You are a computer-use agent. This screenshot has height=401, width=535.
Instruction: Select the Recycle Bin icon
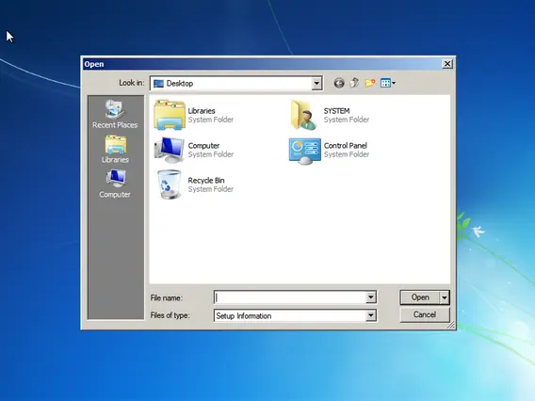169,184
